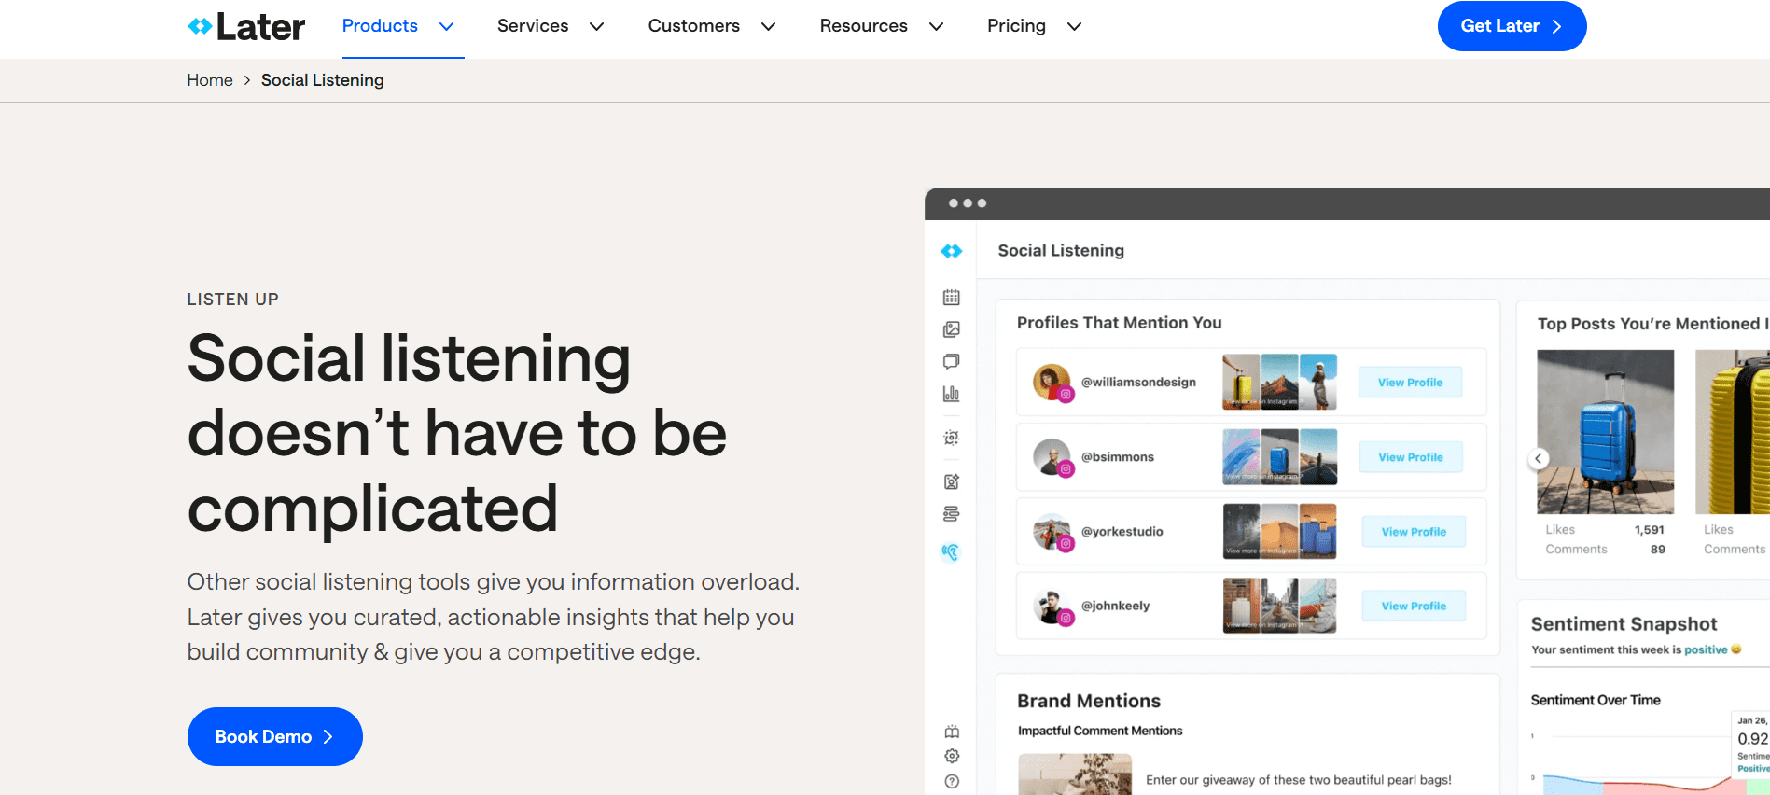Click the Book Demo button
1770x795 pixels.
point(275,736)
